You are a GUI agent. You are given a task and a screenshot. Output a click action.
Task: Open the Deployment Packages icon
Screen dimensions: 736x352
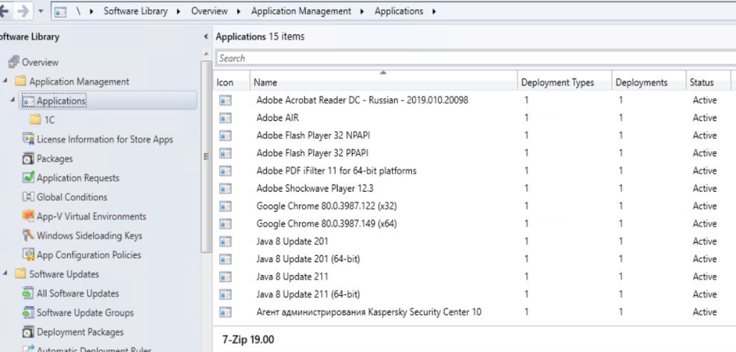pyautogui.click(x=28, y=332)
